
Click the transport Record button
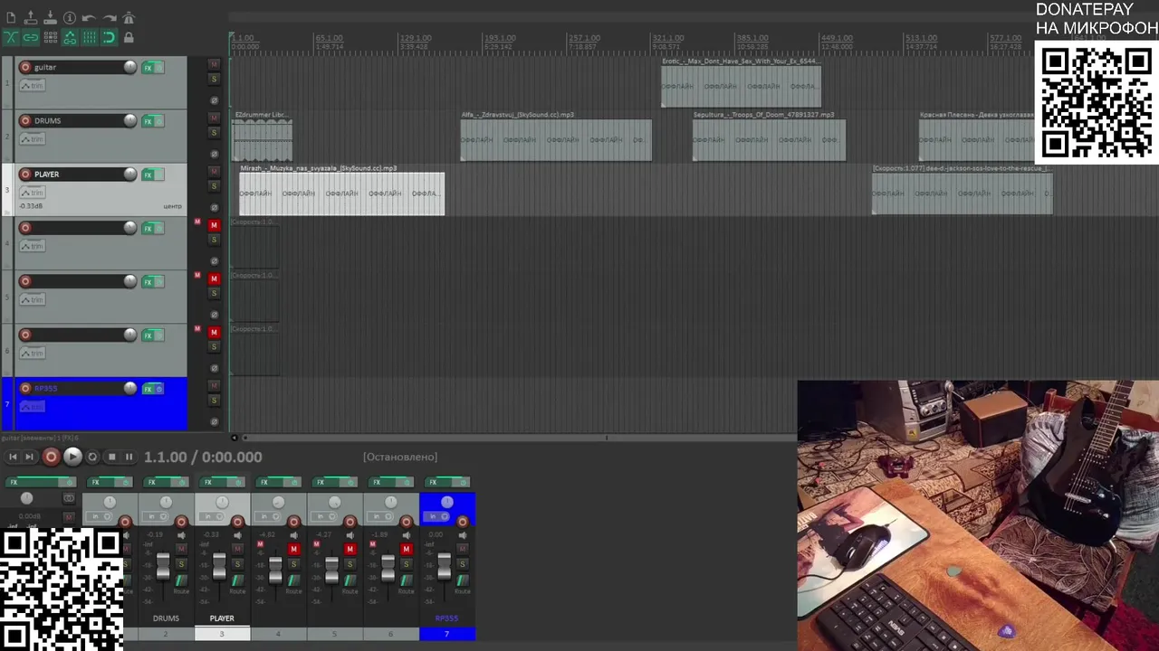click(51, 457)
